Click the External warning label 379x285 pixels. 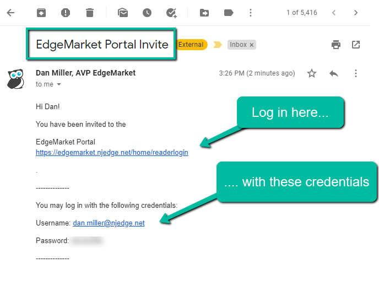click(191, 45)
